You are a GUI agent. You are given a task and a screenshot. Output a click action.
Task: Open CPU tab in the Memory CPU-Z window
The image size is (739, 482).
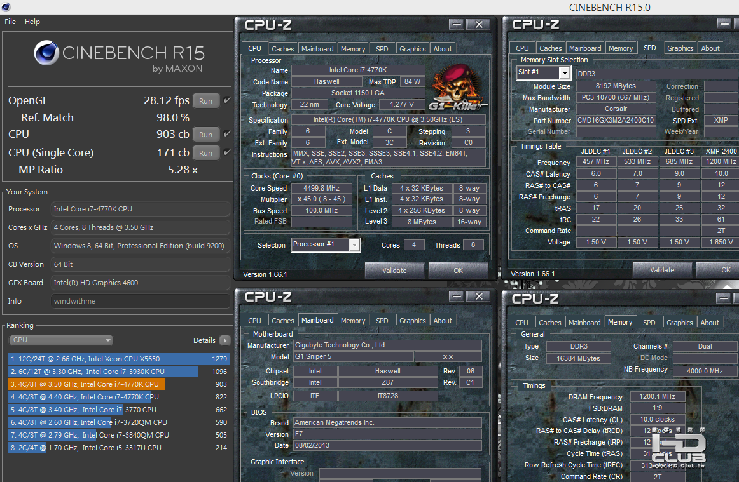(521, 323)
